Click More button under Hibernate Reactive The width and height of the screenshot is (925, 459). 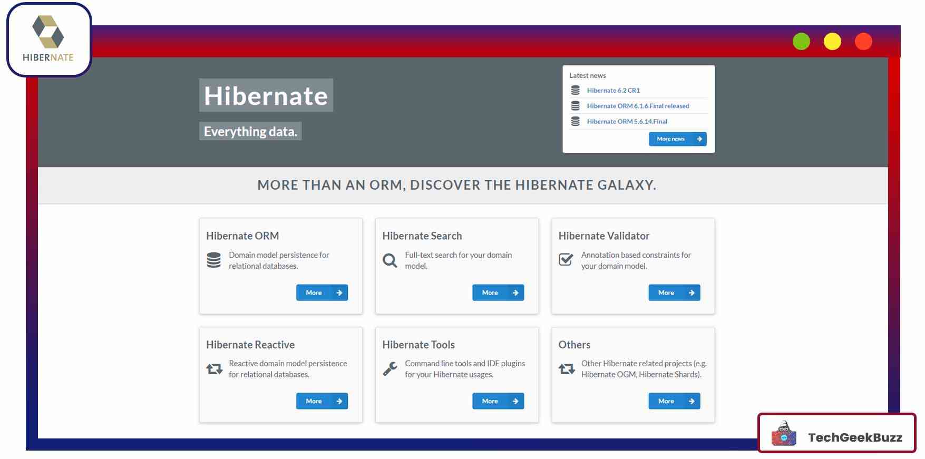pos(322,402)
